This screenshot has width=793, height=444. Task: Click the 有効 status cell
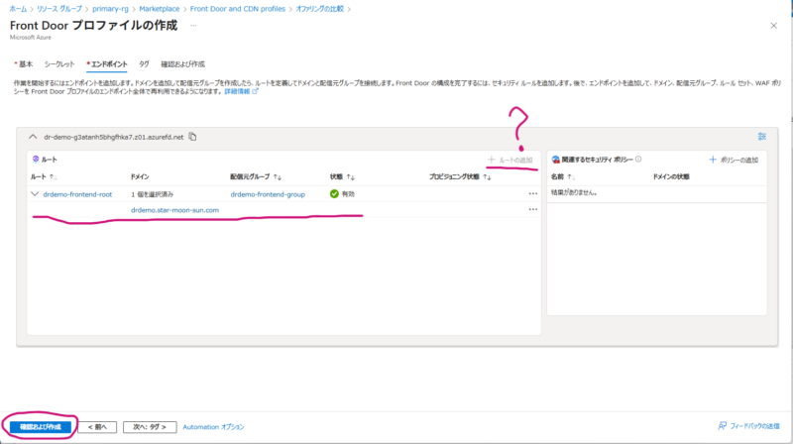pyautogui.click(x=342, y=193)
